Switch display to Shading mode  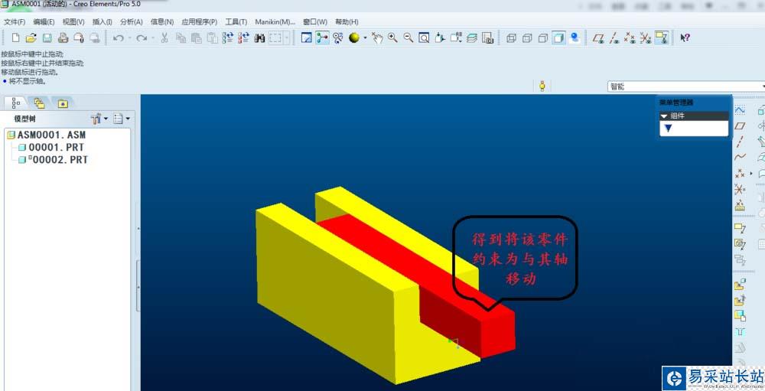pos(558,37)
